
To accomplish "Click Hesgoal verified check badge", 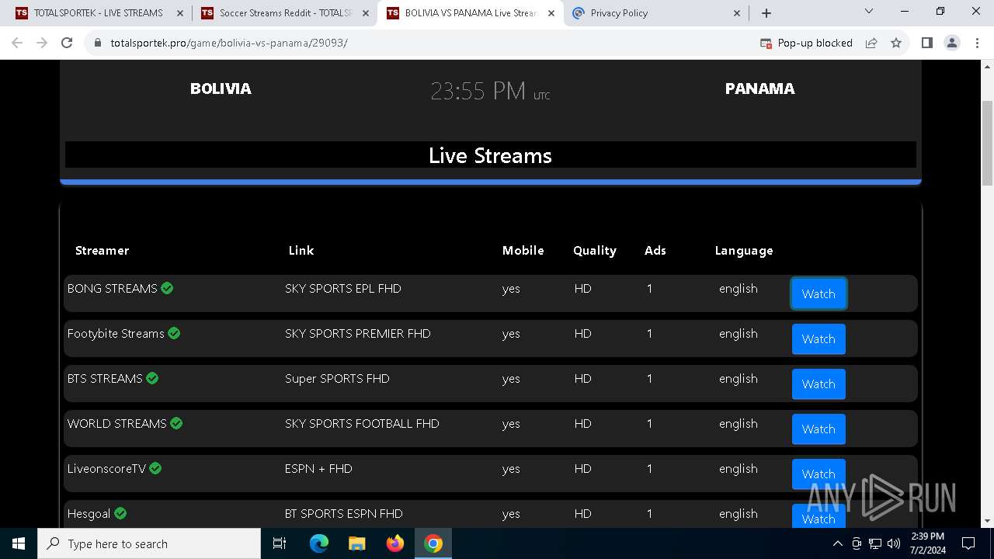I will click(x=120, y=513).
